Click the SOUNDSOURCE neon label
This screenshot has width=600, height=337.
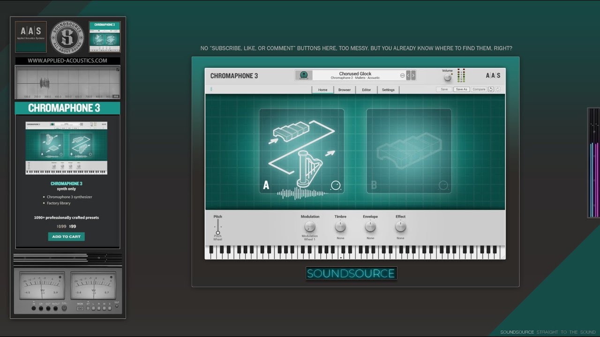pyautogui.click(x=352, y=273)
